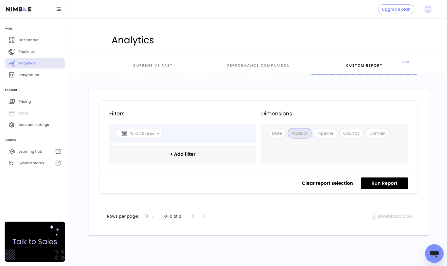Screen dimensions: 447x266
Task: Open the Past 30 days dropdown
Action: (x=139, y=133)
